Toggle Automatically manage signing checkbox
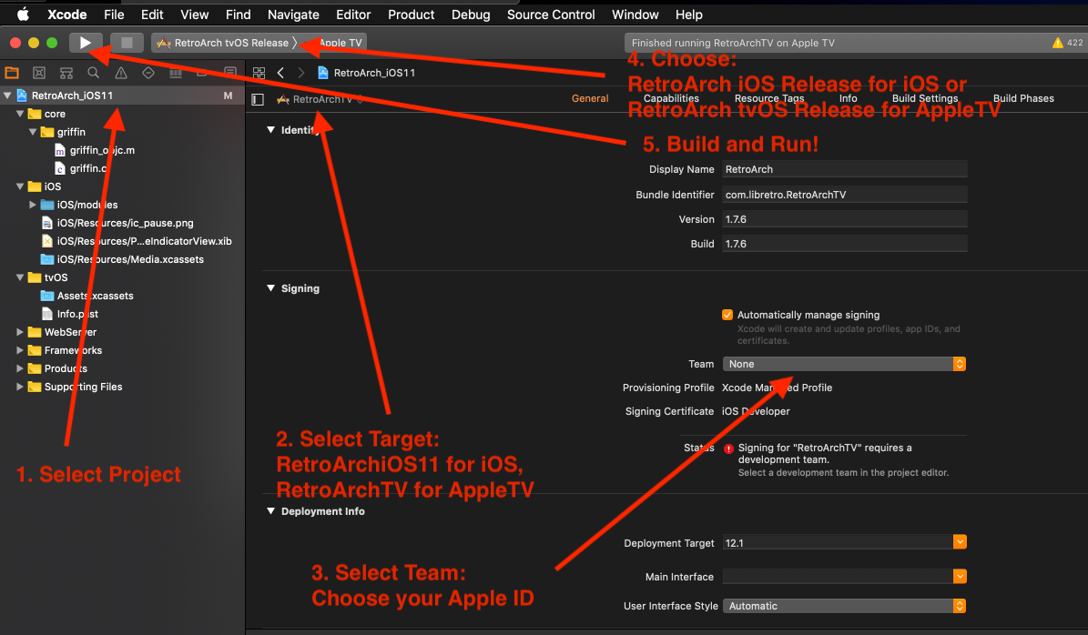 (x=727, y=315)
